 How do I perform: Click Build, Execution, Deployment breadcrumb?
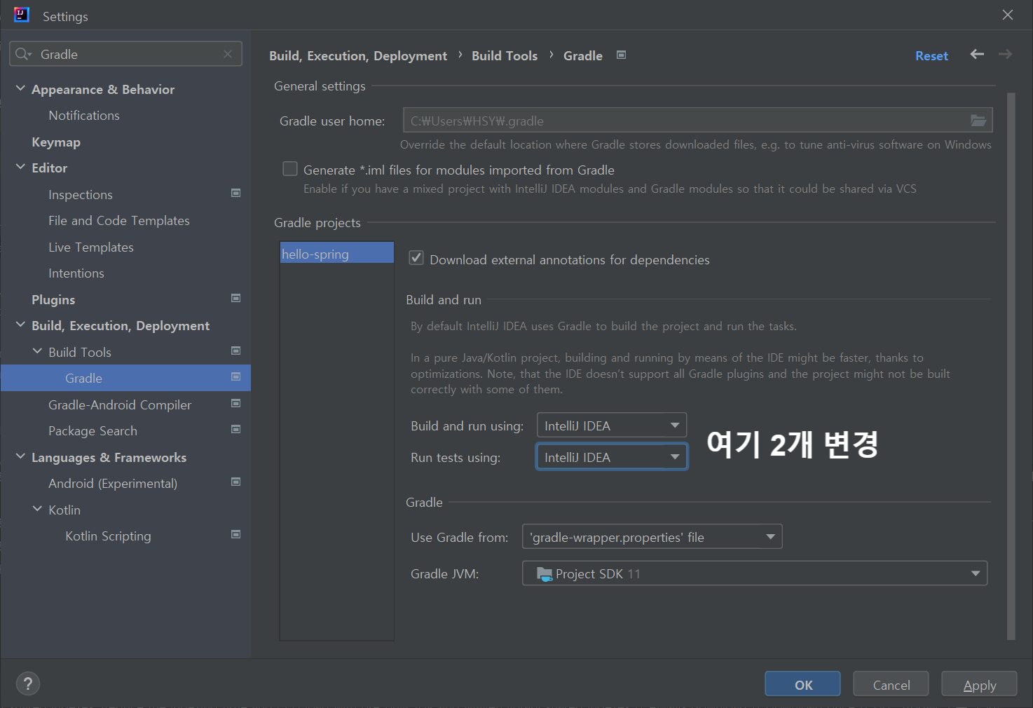(358, 55)
